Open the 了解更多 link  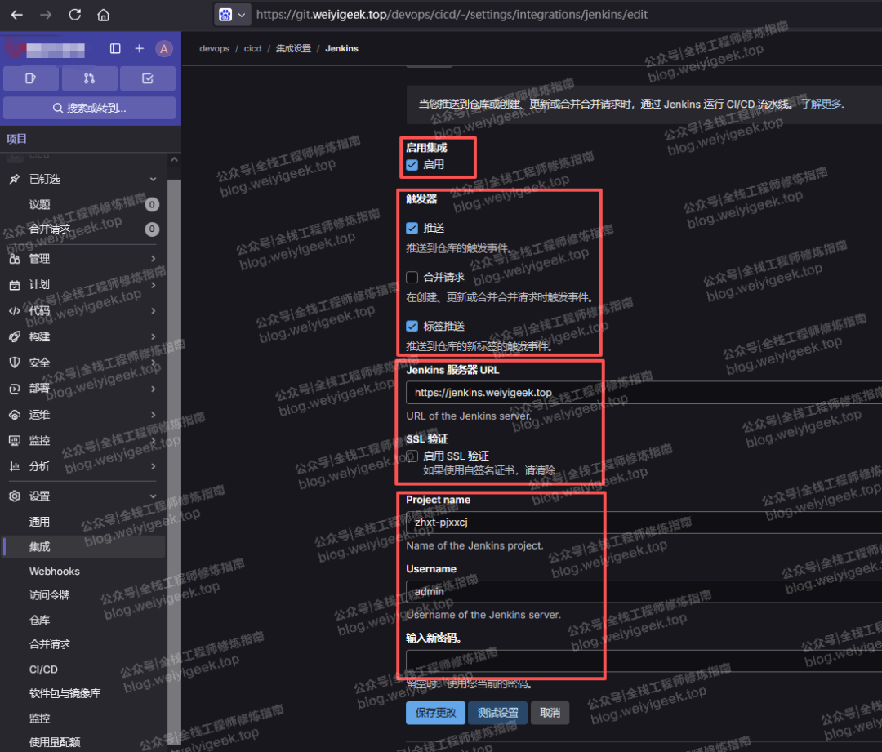(x=822, y=104)
